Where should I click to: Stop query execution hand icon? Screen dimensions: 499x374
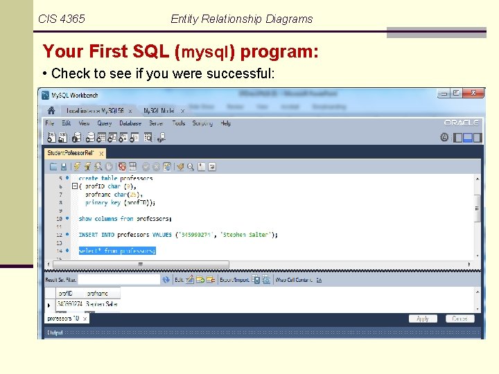click(x=109, y=167)
